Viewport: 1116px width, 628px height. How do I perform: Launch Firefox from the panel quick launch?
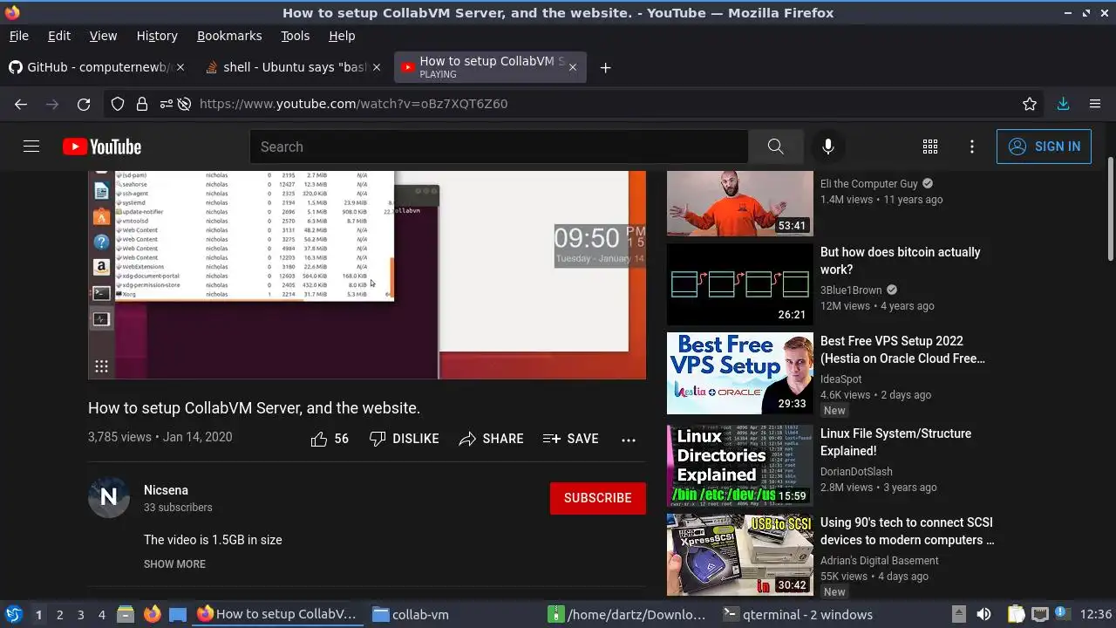152,614
